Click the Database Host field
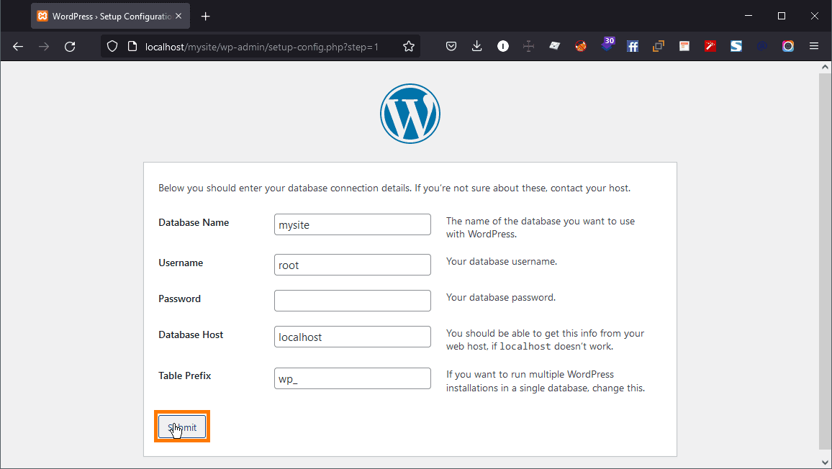Screen dimensions: 832x469 click(x=353, y=337)
